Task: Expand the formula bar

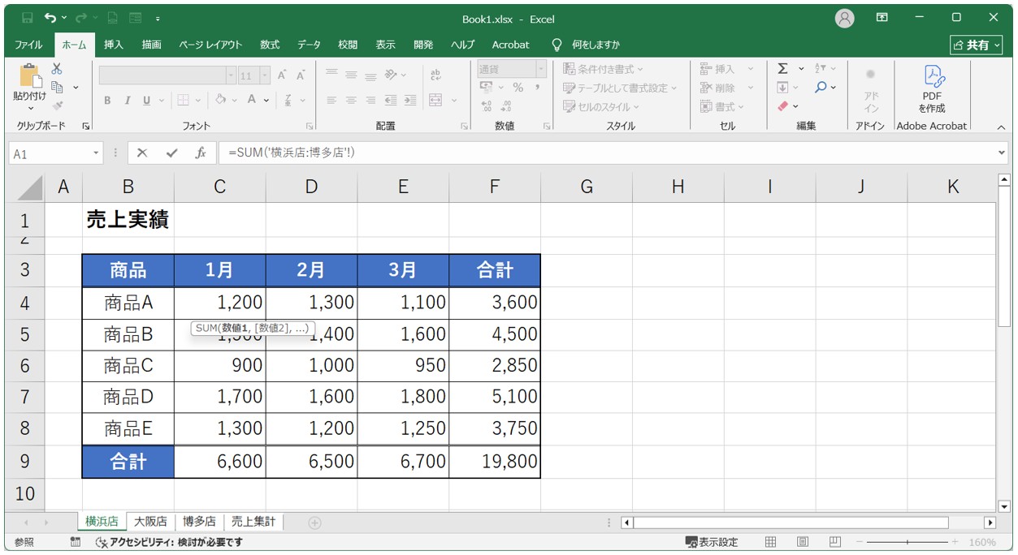Action: (x=1001, y=153)
